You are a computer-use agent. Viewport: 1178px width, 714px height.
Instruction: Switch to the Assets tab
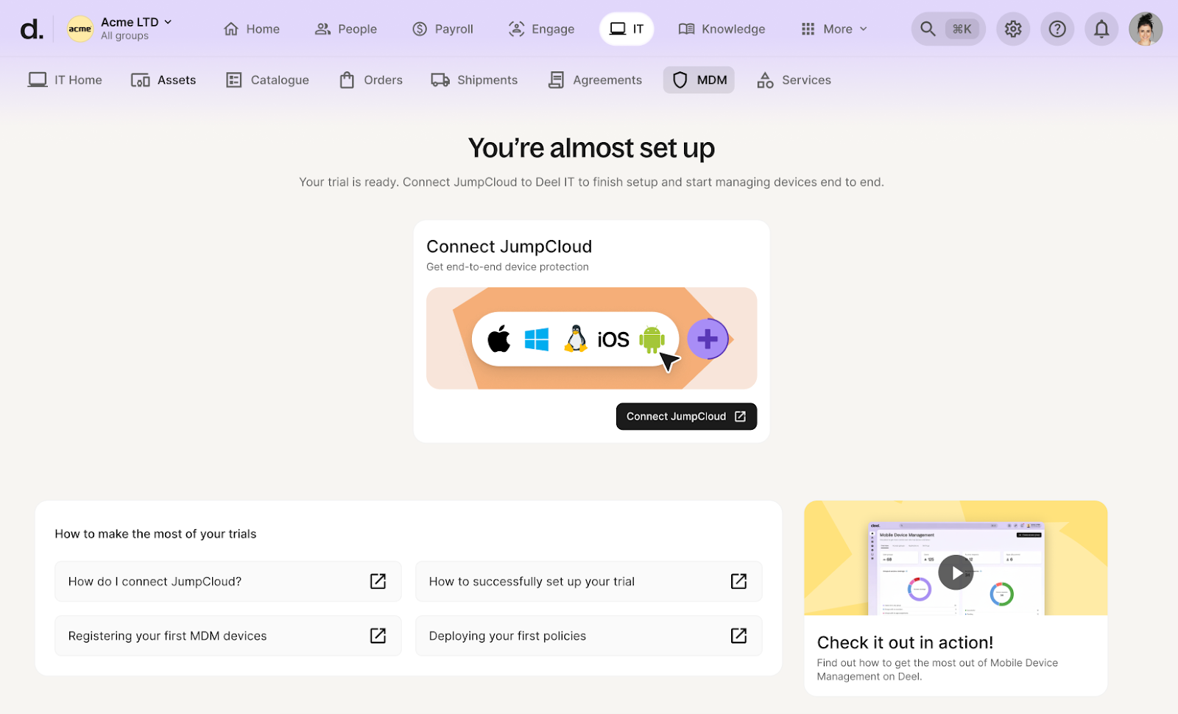click(163, 80)
